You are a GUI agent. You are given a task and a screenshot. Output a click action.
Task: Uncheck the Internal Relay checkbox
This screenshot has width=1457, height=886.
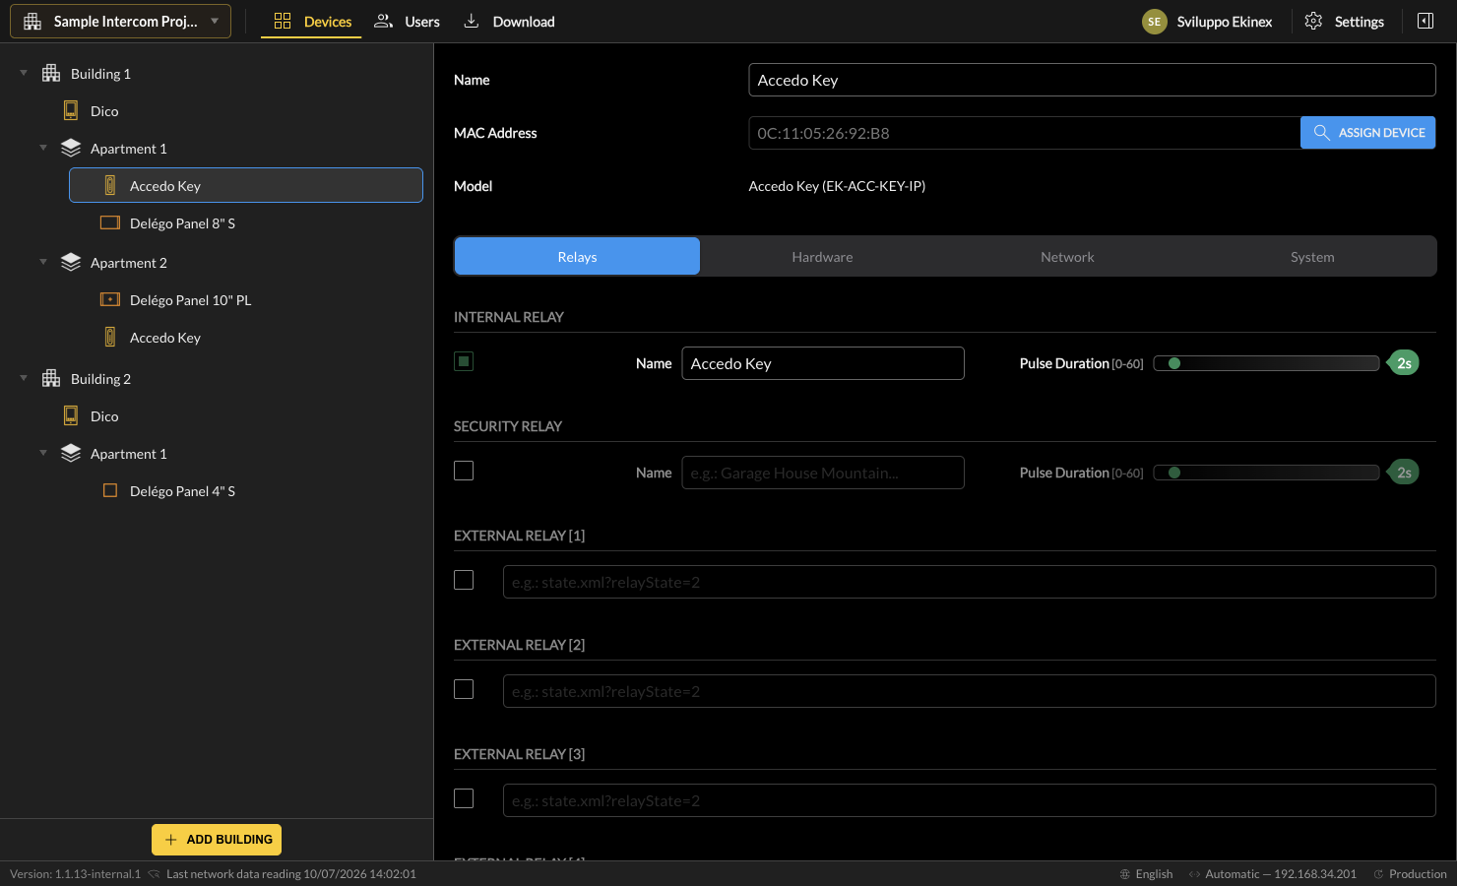[464, 361]
